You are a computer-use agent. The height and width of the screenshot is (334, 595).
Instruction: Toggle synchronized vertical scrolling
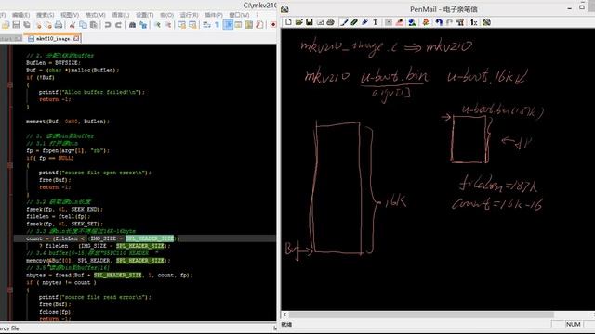pos(182,25)
